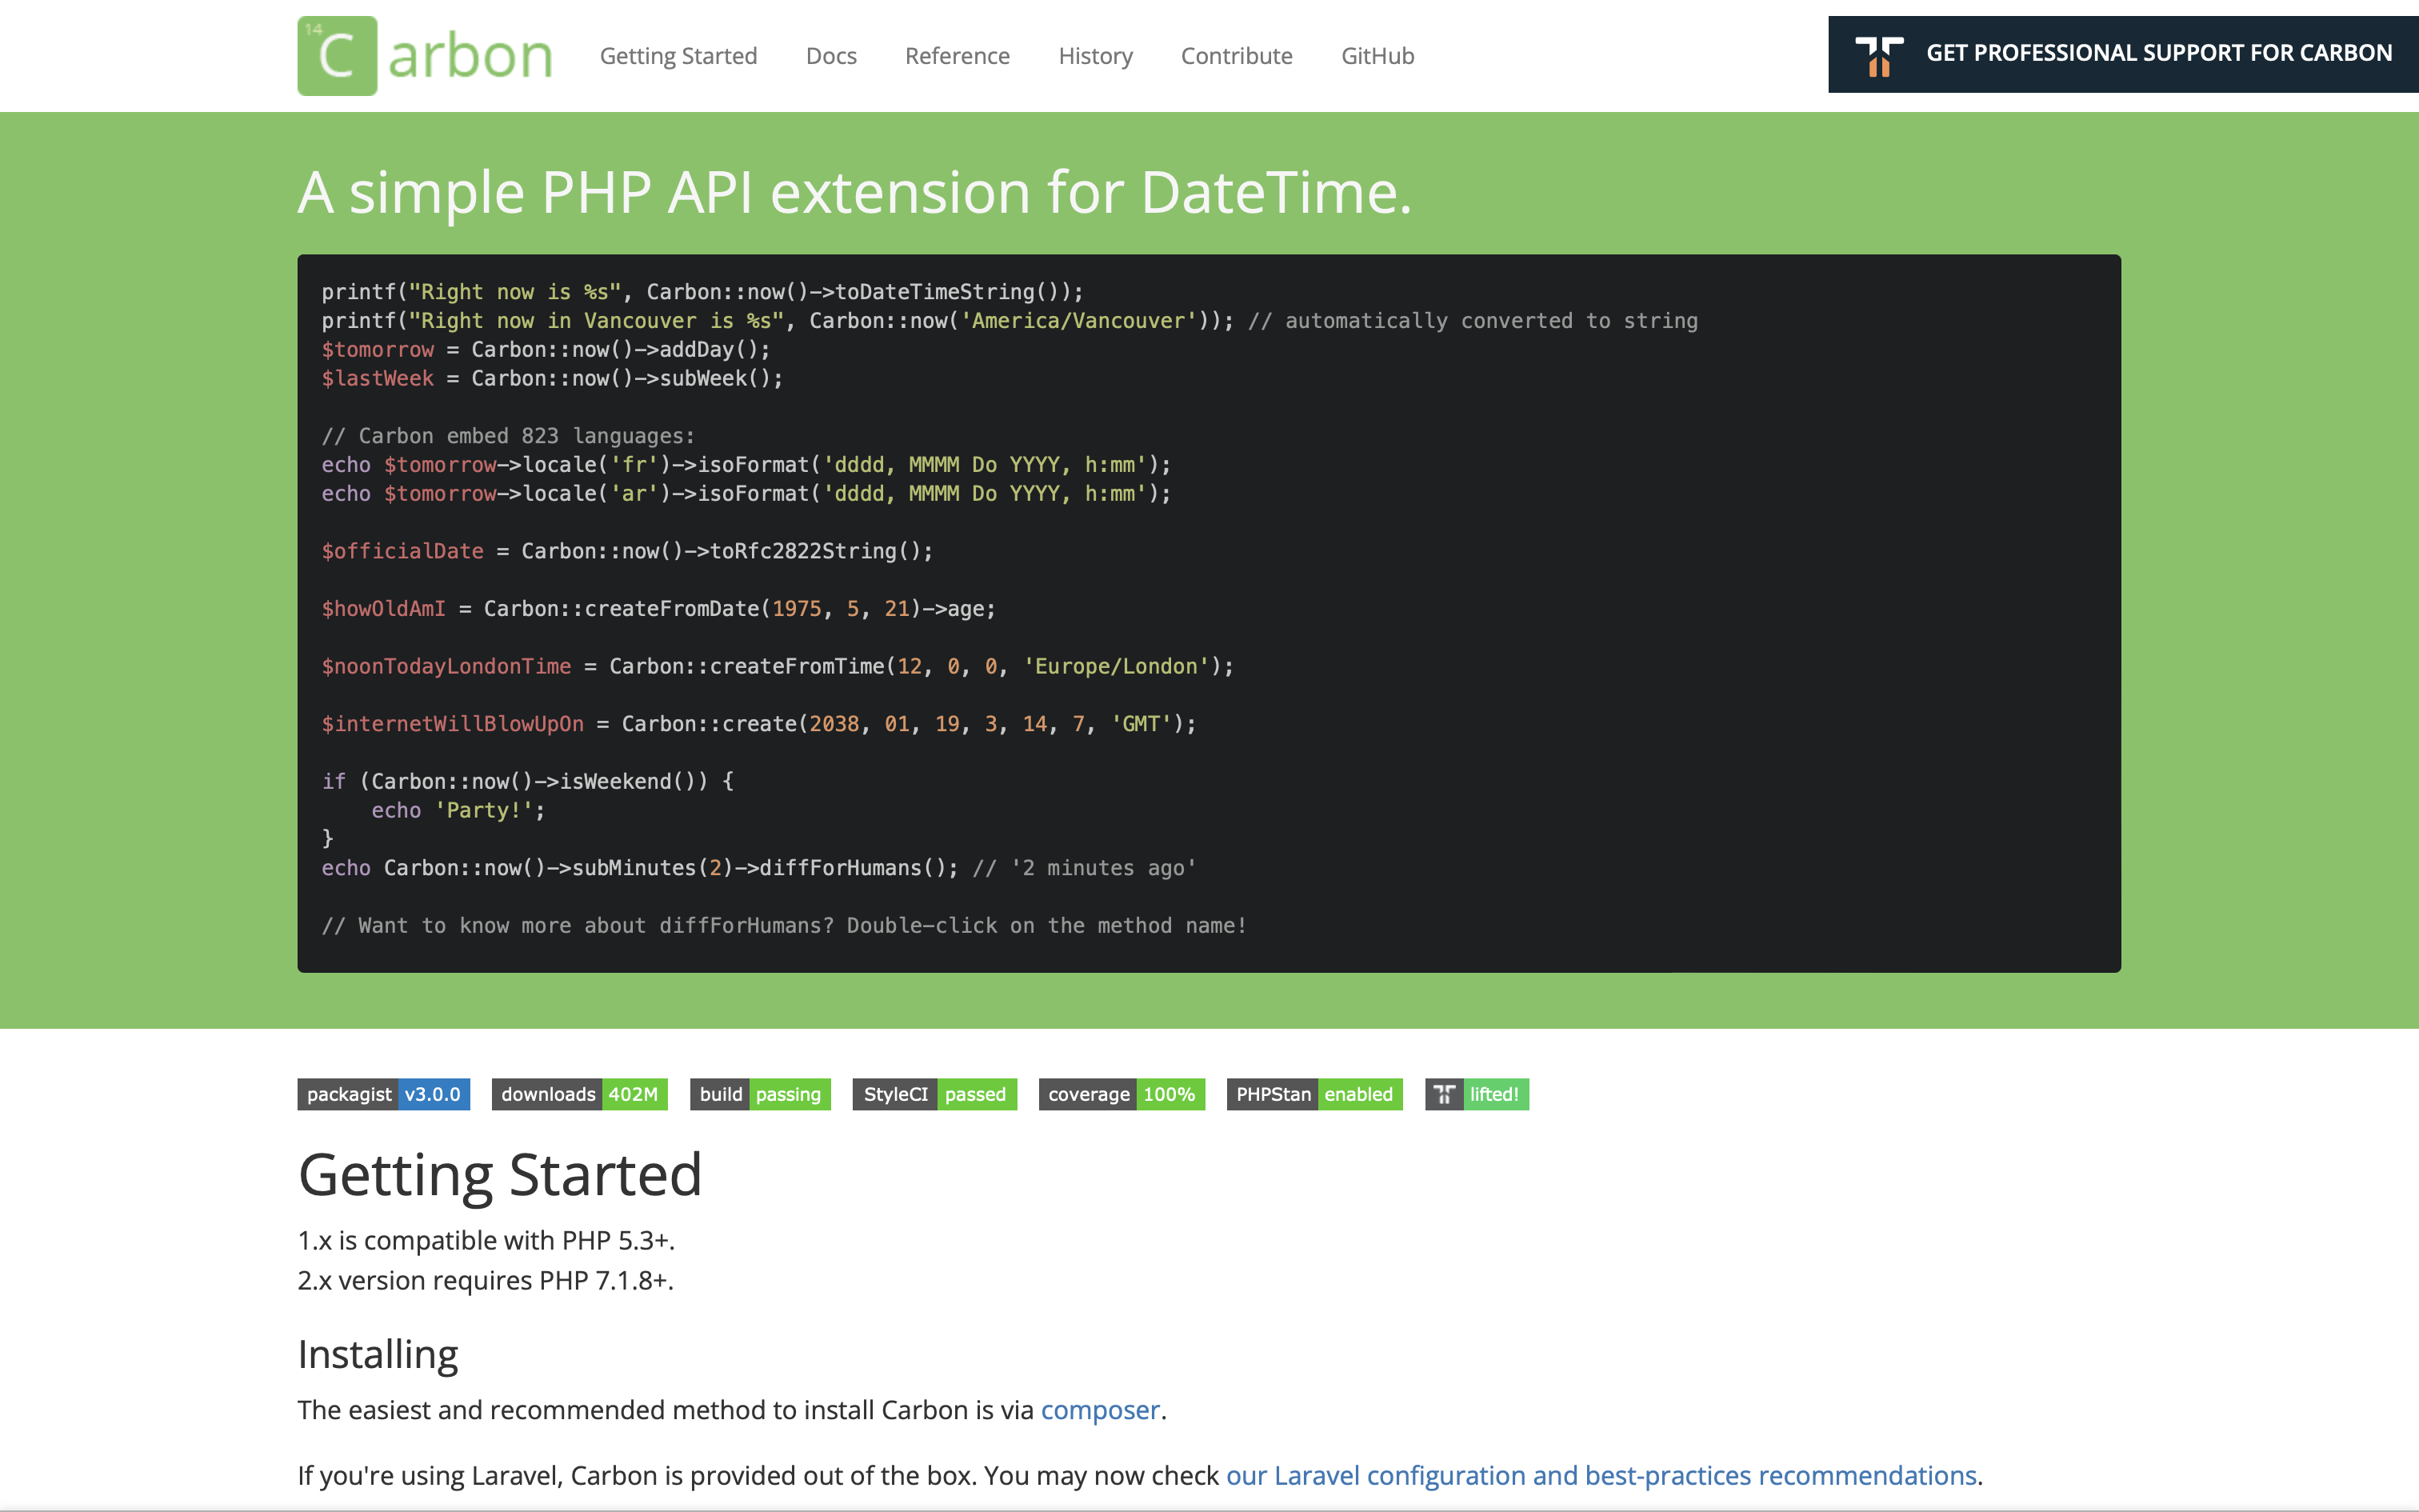Open the StyleCI passed badge
Viewport: 2419px width, 1512px height.
click(x=934, y=1094)
